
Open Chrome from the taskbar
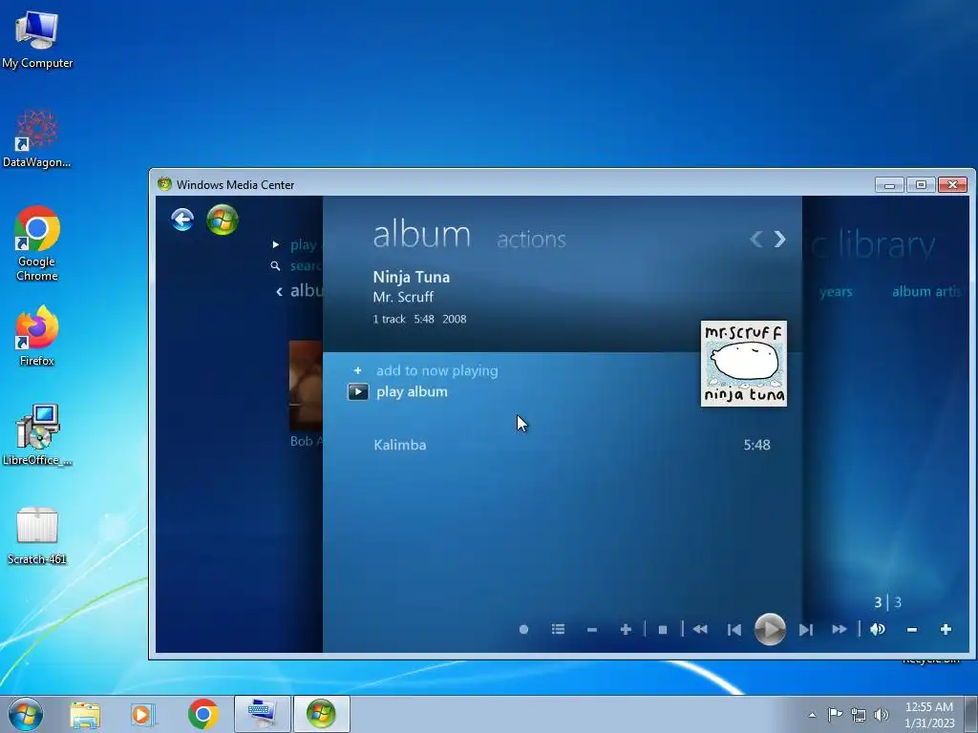(x=202, y=714)
